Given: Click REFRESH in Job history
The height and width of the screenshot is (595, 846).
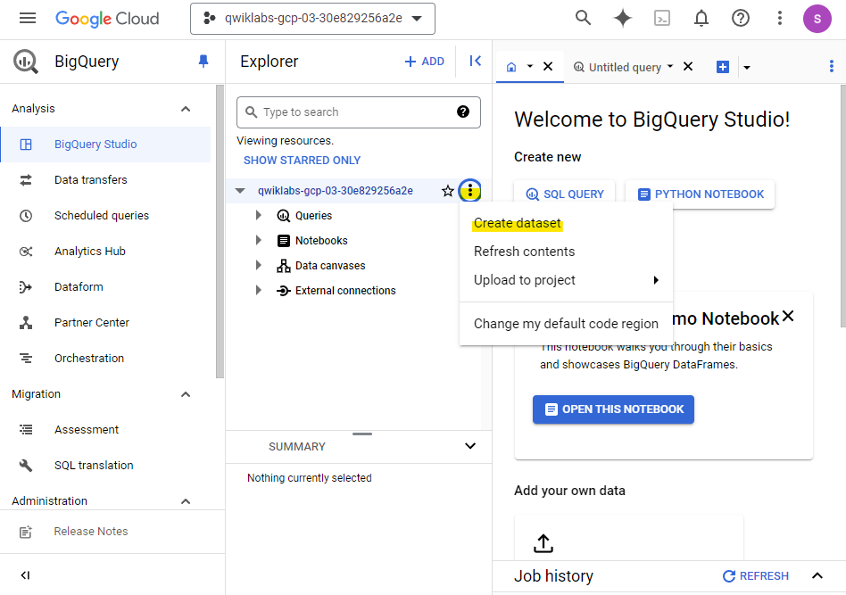Looking at the screenshot, I should point(755,576).
